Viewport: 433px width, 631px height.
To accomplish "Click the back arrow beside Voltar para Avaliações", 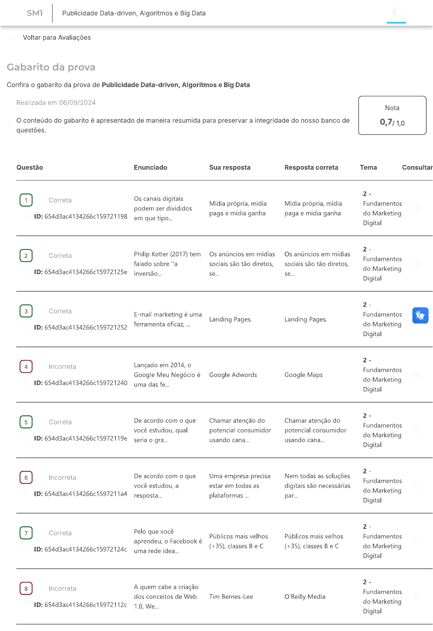I will 11,37.
